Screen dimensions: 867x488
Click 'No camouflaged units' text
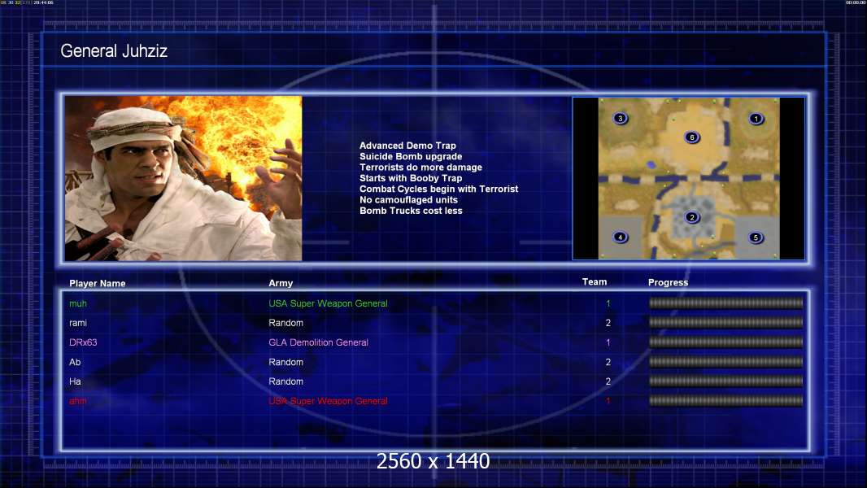coord(408,199)
